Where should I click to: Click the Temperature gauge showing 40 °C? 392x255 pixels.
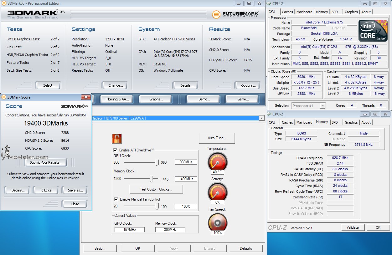pos(217,161)
